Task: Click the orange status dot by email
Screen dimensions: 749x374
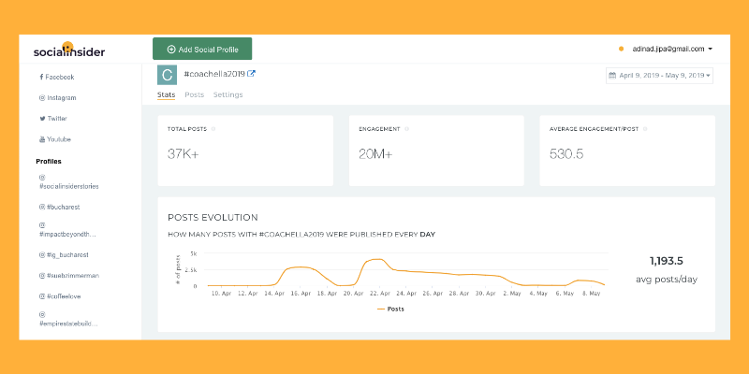Action: 621,49
